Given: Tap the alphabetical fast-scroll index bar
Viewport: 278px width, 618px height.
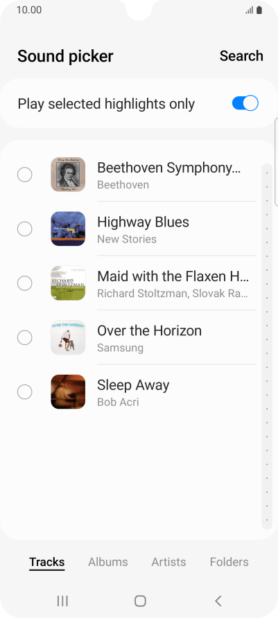Looking at the screenshot, I should 267,346.
